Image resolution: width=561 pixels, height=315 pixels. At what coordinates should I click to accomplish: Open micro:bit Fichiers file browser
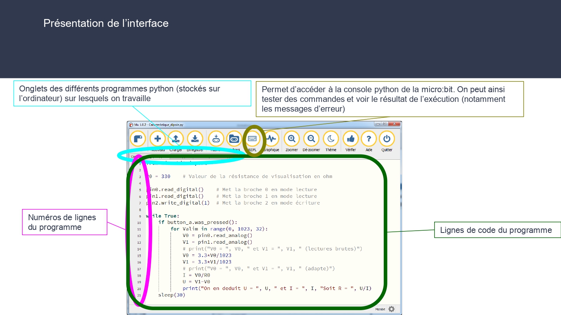point(234,139)
